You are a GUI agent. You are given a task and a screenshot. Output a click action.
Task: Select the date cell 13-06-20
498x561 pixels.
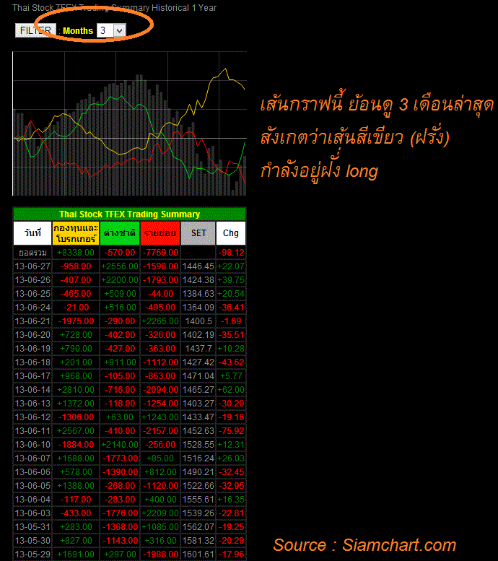pos(32,335)
